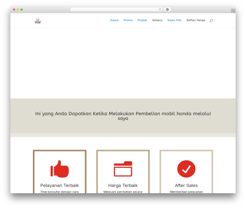Click the Pelayanan Terbaik heading
Image resolution: width=246 pixels, height=208 pixels.
[x=60, y=185]
